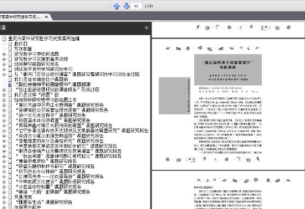
Task: Expand the "桃花溪水体污染调查" node
Action: click(4, 121)
